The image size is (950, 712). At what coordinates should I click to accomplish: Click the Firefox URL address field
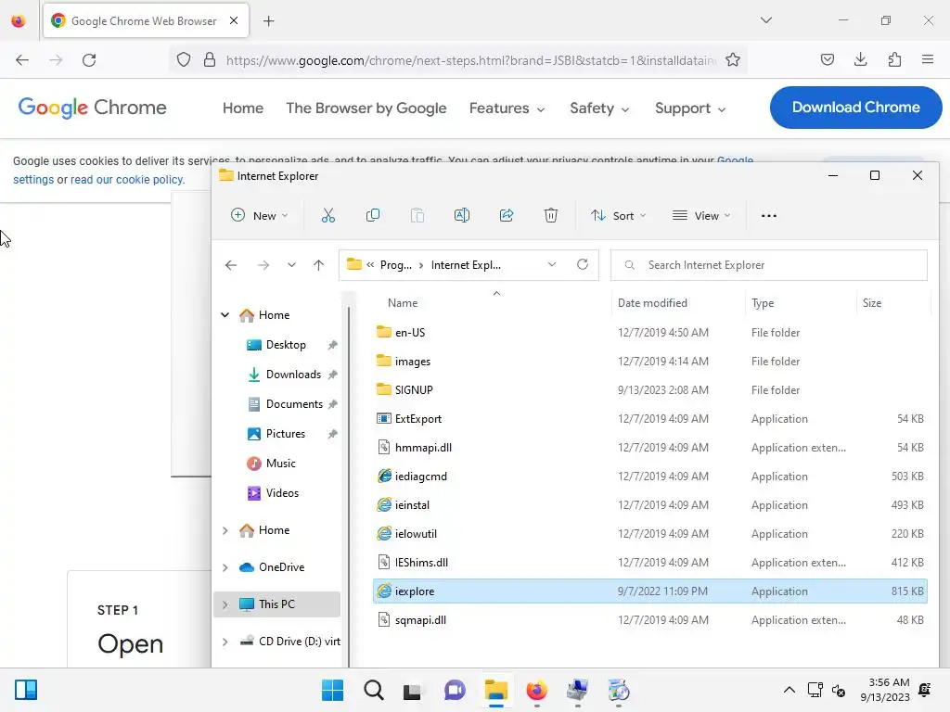coord(470,60)
